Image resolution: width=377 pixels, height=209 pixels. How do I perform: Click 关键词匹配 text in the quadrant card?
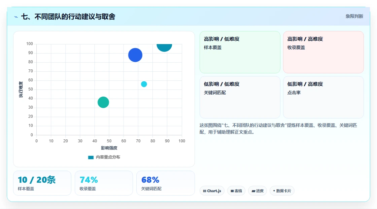215,93
